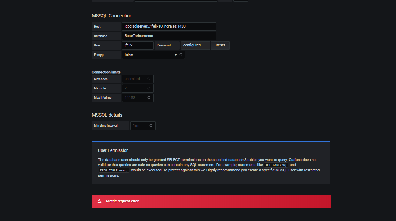The image size is (396, 221).
Task: Click the caret arrow inside the Encrypt field
Action: coord(175,54)
